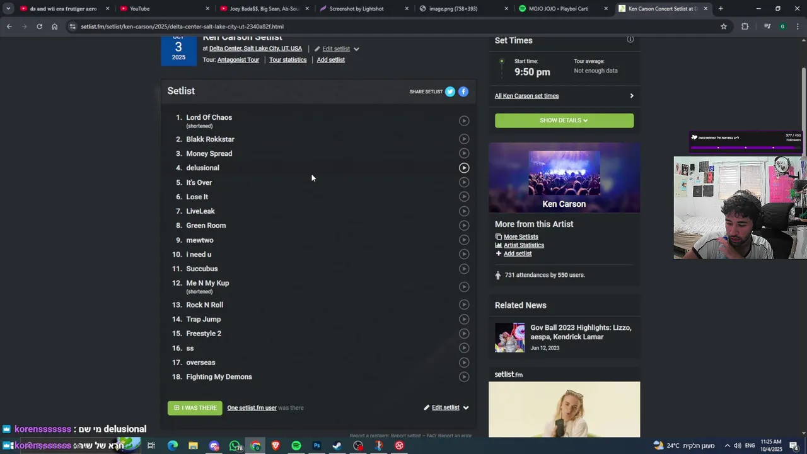The height and width of the screenshot is (454, 807).
Task: Play the song Me N My Kup
Action: 464,287
